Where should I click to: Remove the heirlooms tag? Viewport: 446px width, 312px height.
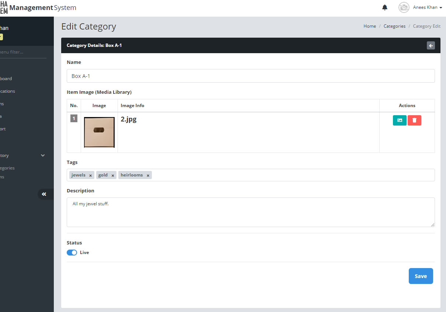tap(148, 175)
